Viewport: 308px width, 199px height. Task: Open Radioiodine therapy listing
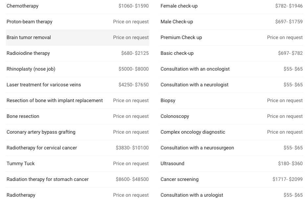pyautogui.click(x=77, y=53)
